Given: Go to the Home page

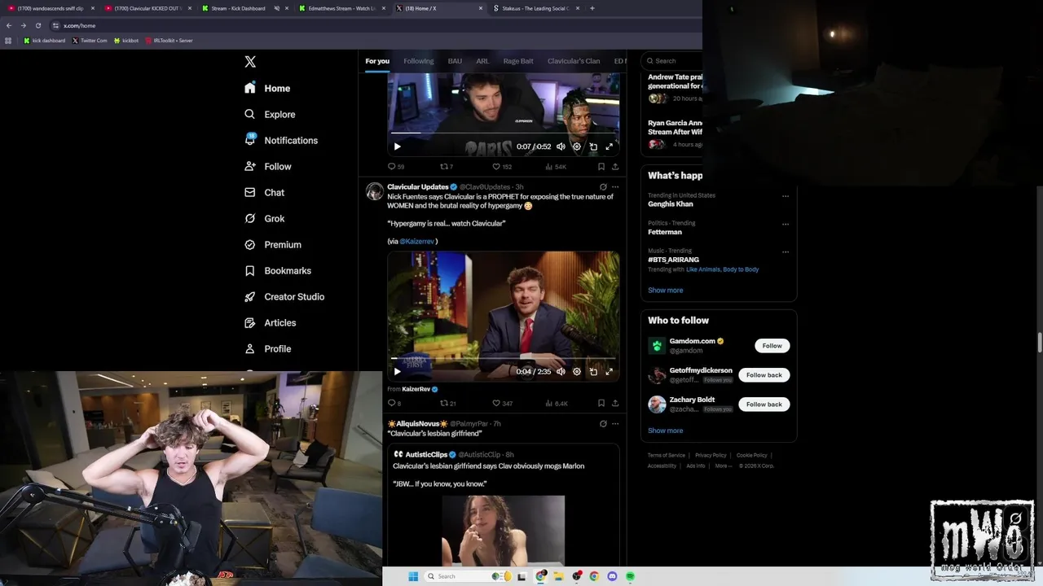Looking at the screenshot, I should [267, 88].
